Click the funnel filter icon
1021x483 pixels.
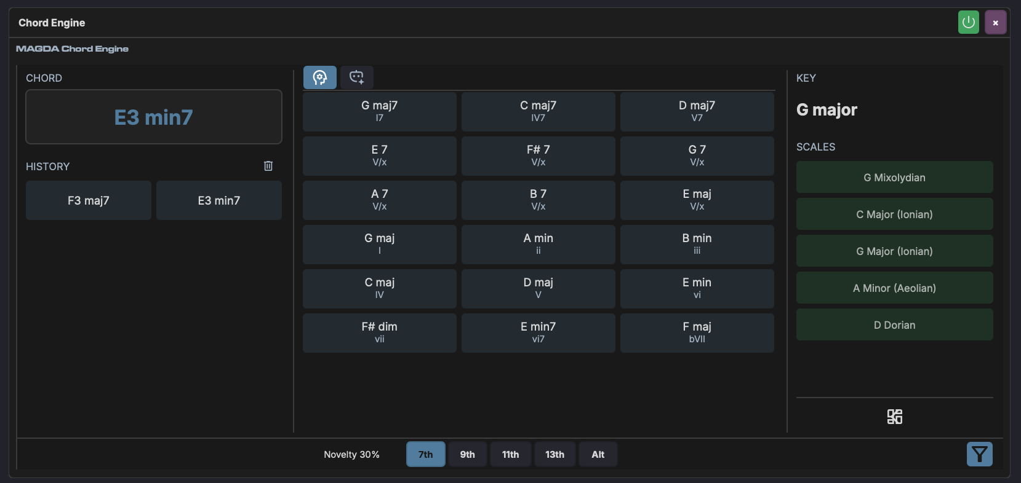click(979, 454)
